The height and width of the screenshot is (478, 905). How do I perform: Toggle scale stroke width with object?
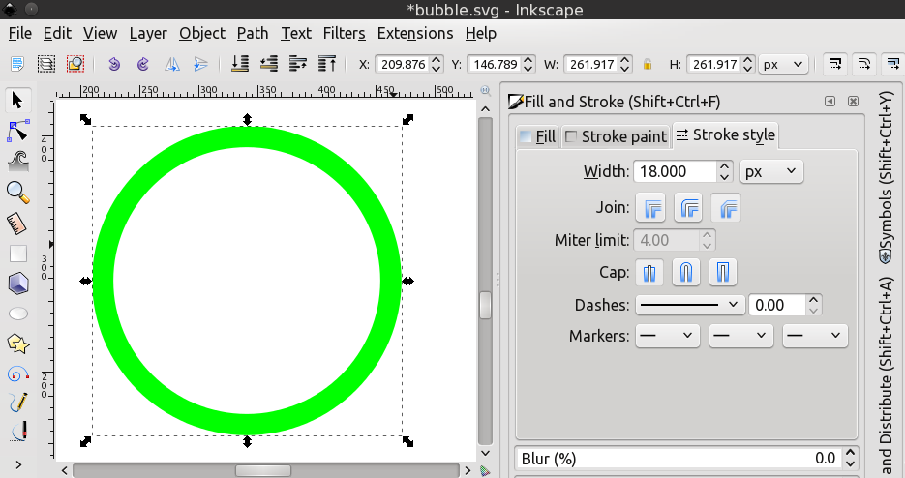pyautogui.click(x=834, y=64)
